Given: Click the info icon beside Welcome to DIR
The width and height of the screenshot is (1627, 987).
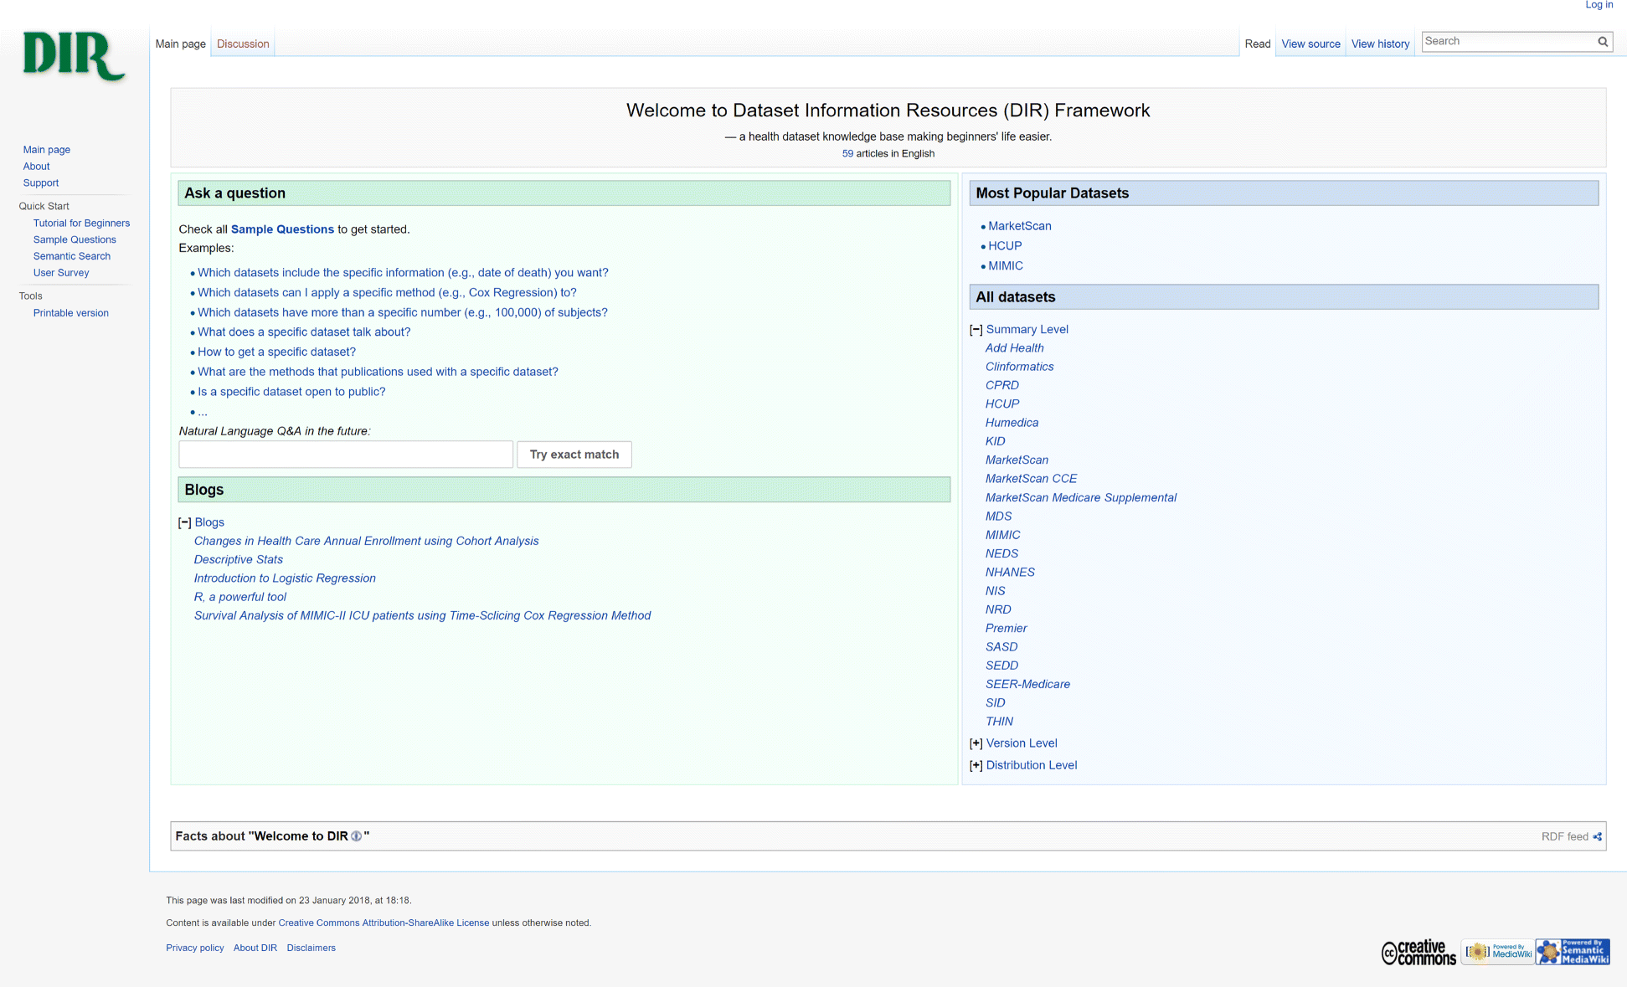Looking at the screenshot, I should click(x=356, y=836).
